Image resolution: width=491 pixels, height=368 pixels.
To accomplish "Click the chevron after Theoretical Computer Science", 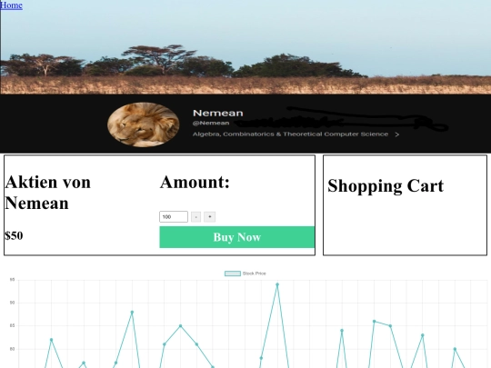I will coord(397,134).
